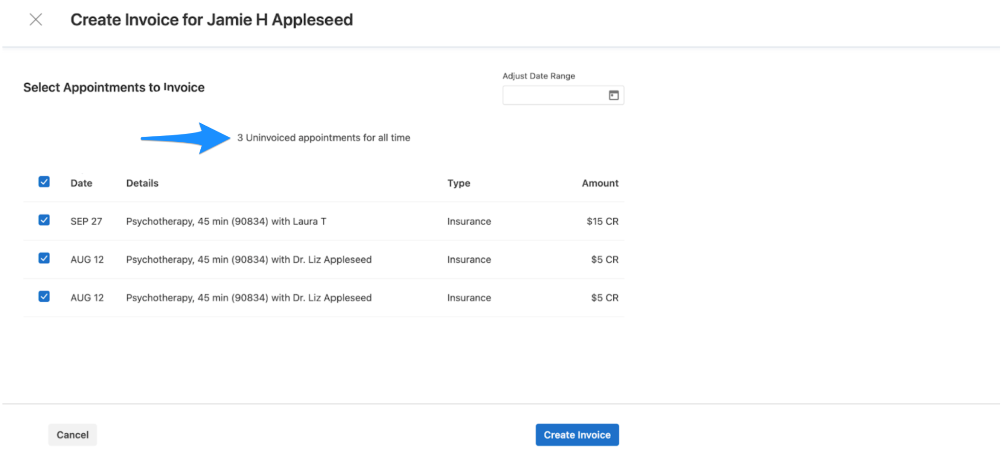Uncheck the select-all appointments checkbox
The image size is (1001, 467).
pos(44,182)
